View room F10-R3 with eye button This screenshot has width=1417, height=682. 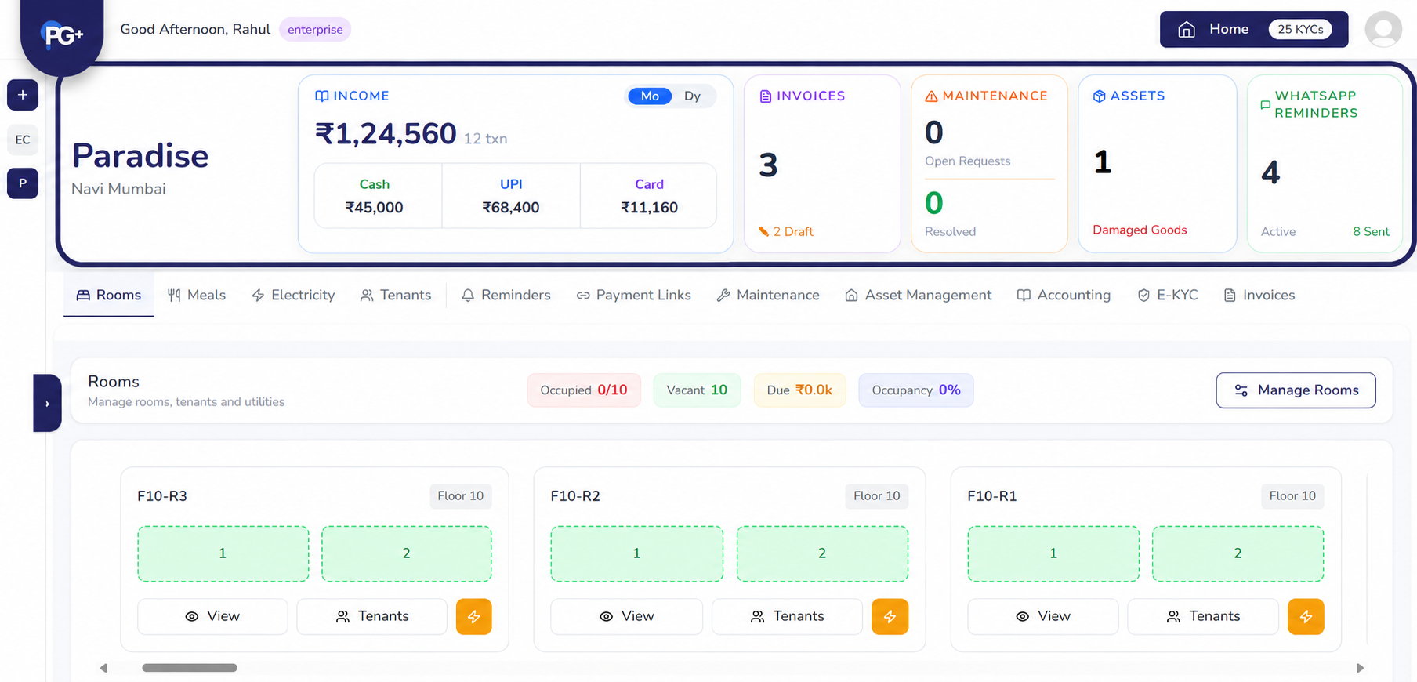pyautogui.click(x=212, y=617)
